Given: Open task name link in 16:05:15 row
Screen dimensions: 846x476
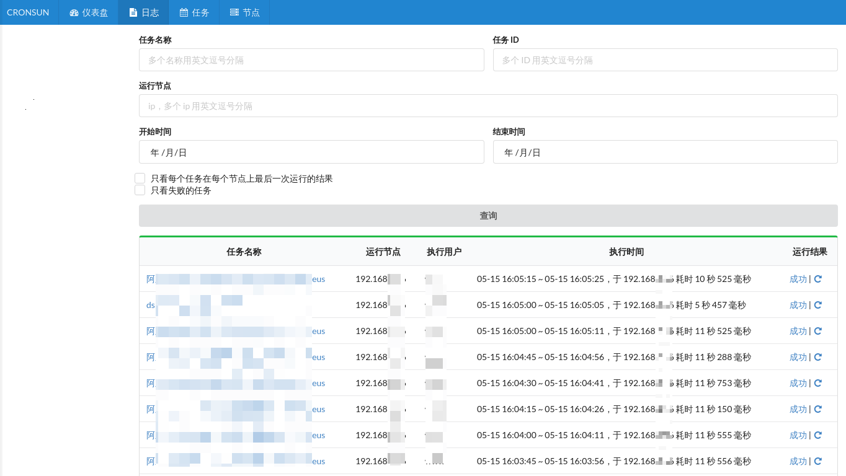Looking at the screenshot, I should coord(236,279).
